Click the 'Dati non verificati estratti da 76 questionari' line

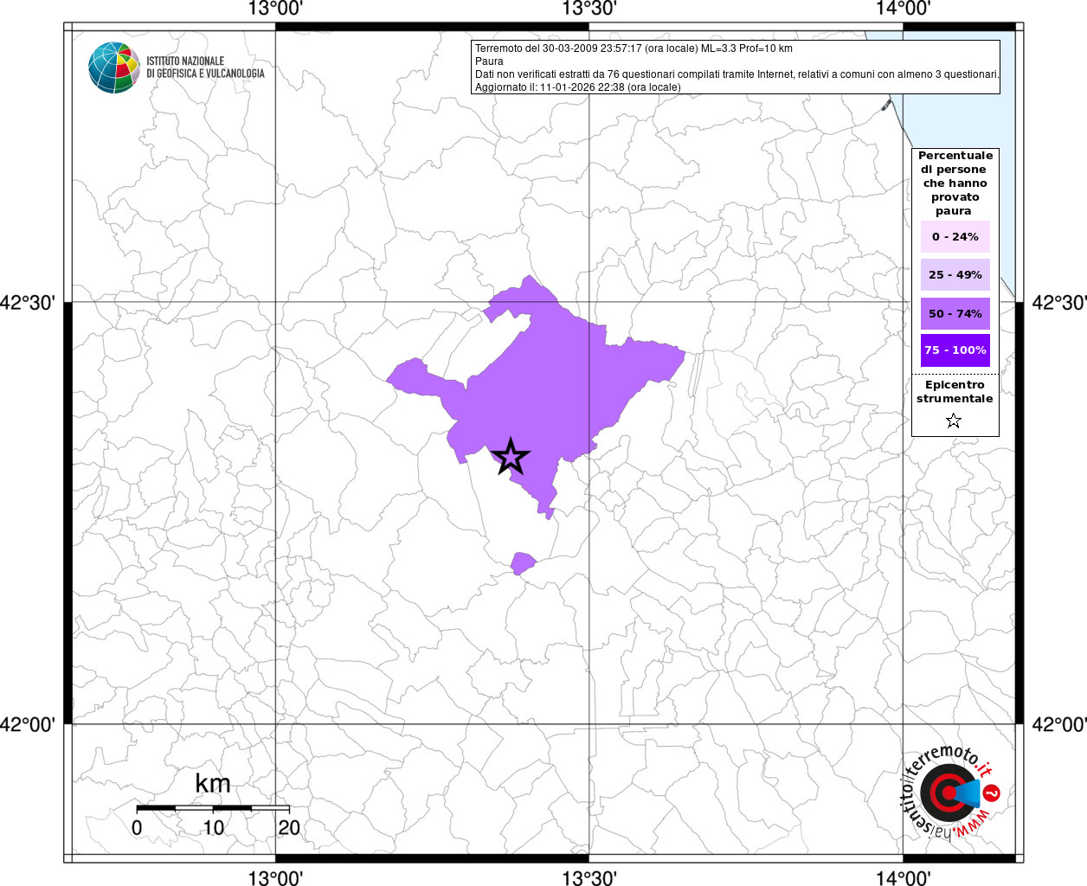click(x=737, y=74)
